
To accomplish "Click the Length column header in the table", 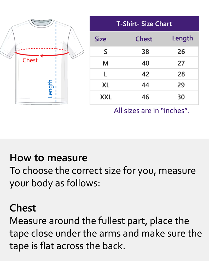I will [182, 38].
